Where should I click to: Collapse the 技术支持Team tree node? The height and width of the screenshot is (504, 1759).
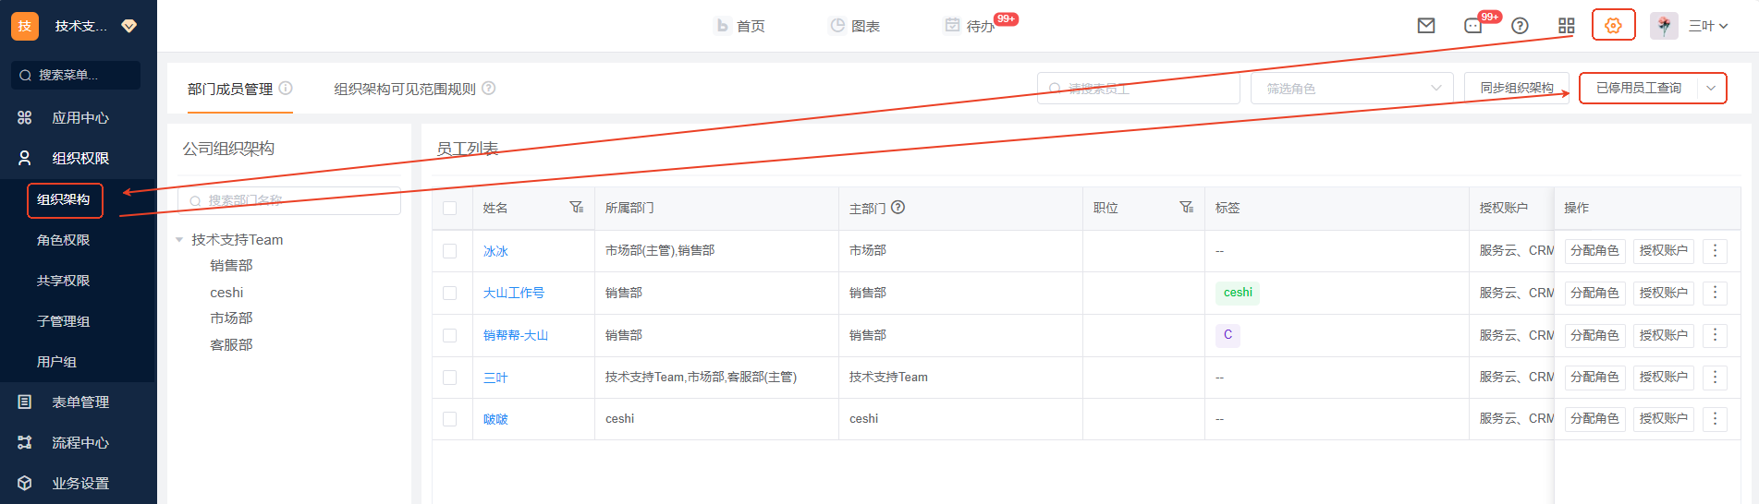179,240
